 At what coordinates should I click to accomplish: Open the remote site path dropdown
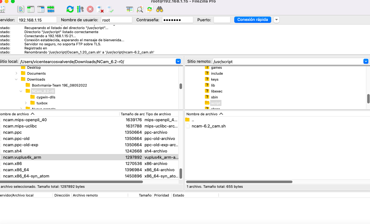[366, 62]
